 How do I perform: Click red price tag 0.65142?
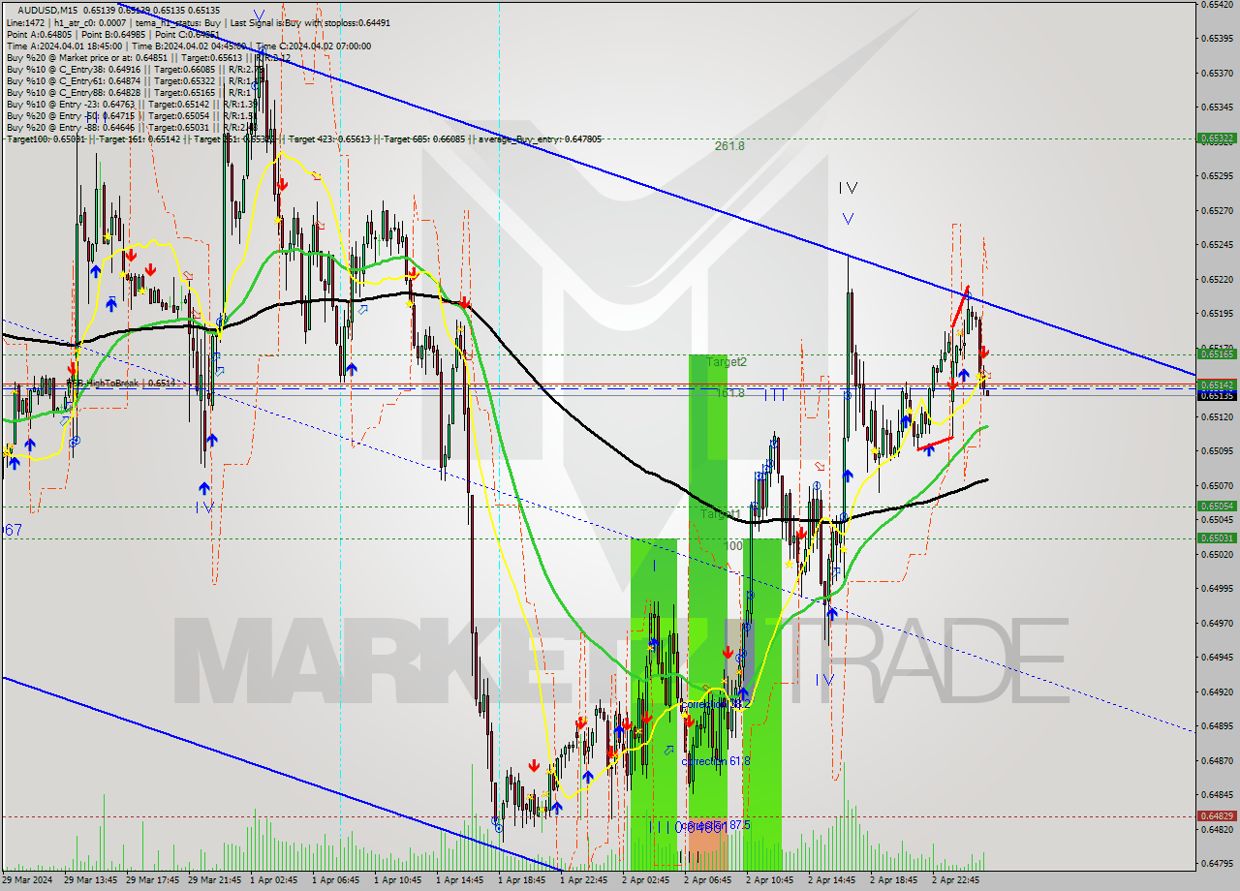(1217, 385)
